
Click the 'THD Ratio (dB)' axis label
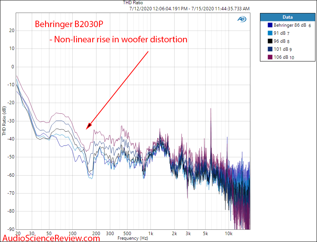tap(4, 121)
